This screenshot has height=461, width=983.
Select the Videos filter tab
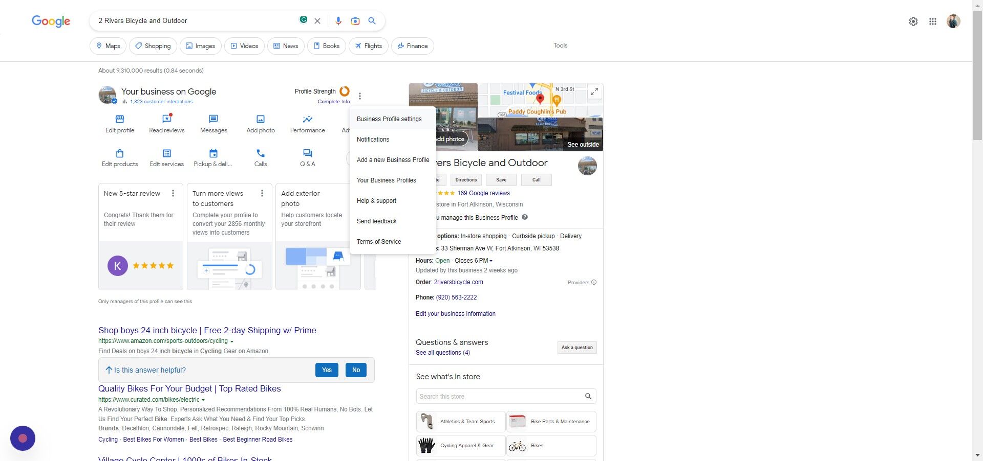click(244, 46)
